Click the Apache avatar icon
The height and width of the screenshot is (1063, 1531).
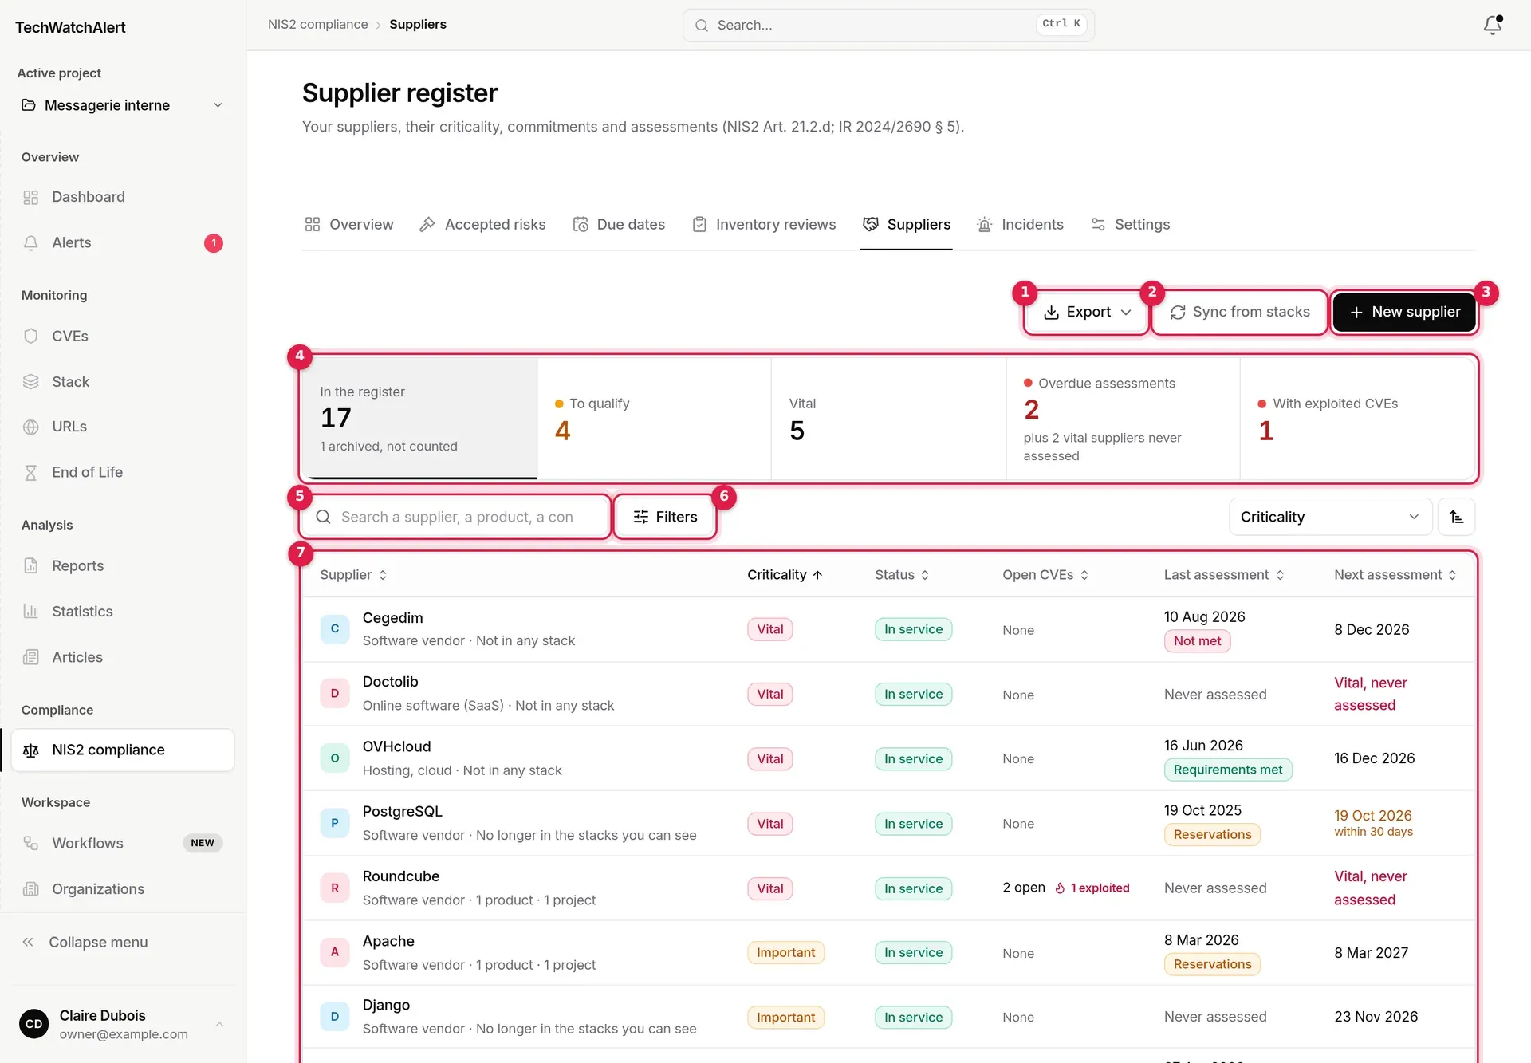pos(335,951)
